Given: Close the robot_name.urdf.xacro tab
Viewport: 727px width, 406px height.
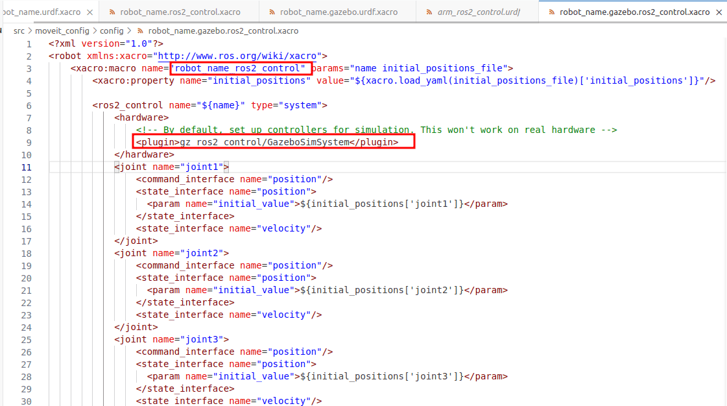Looking at the screenshot, I should [89, 12].
